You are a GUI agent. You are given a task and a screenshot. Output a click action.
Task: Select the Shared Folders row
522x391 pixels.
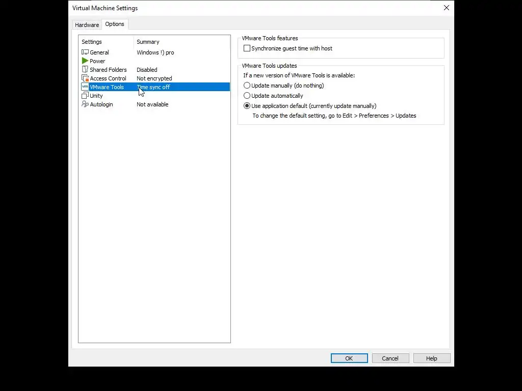coord(154,69)
